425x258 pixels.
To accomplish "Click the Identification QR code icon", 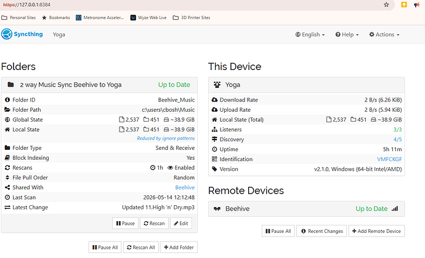I will [214, 159].
